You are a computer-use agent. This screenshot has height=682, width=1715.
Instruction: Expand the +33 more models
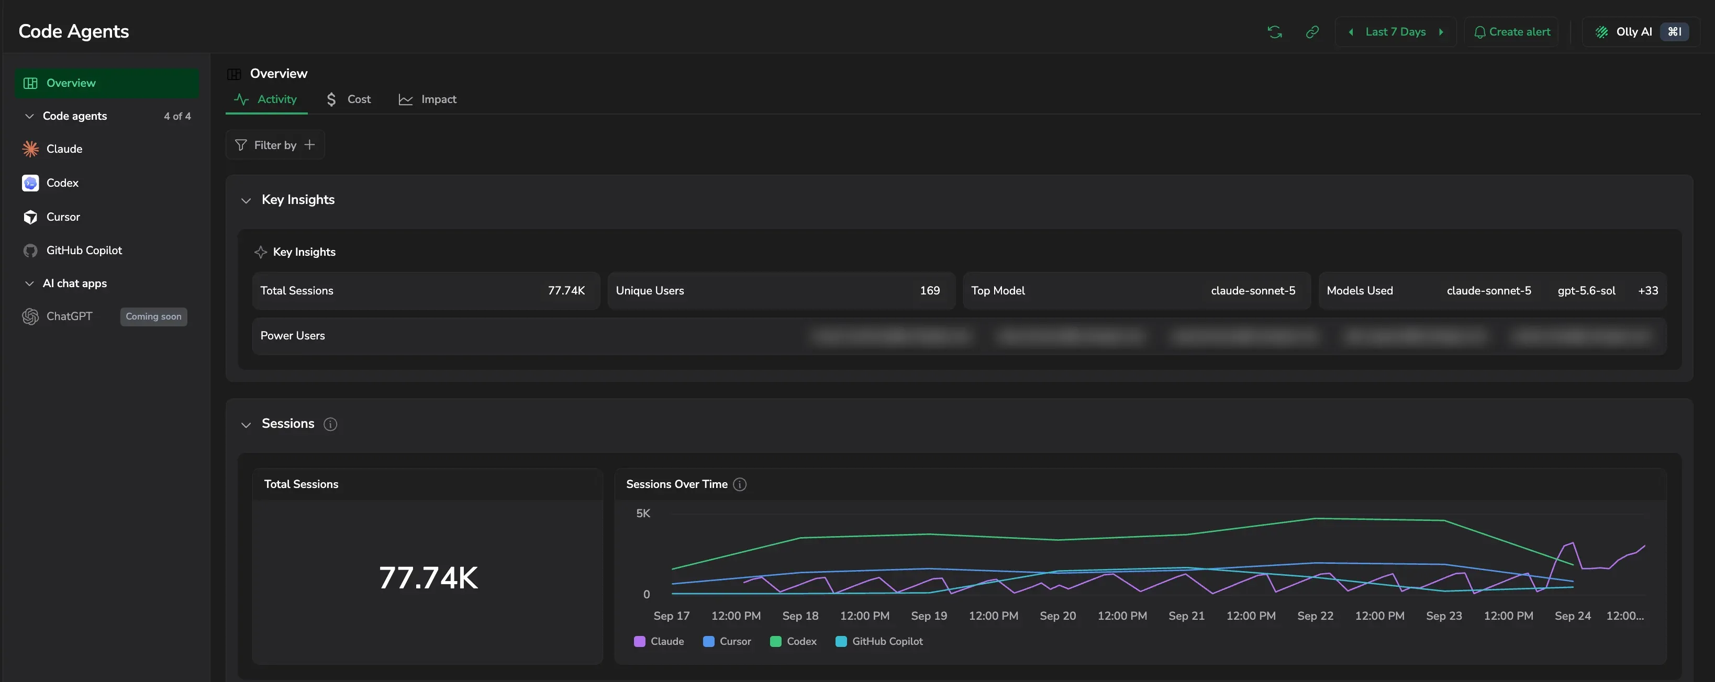(x=1648, y=291)
